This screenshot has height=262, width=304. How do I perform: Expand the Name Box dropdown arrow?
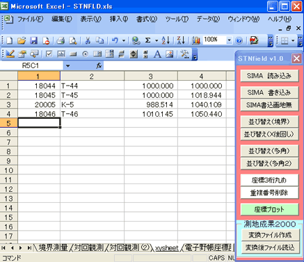[67, 66]
